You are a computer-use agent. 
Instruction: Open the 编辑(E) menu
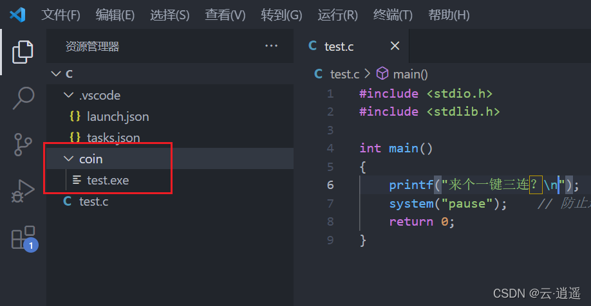tap(115, 15)
